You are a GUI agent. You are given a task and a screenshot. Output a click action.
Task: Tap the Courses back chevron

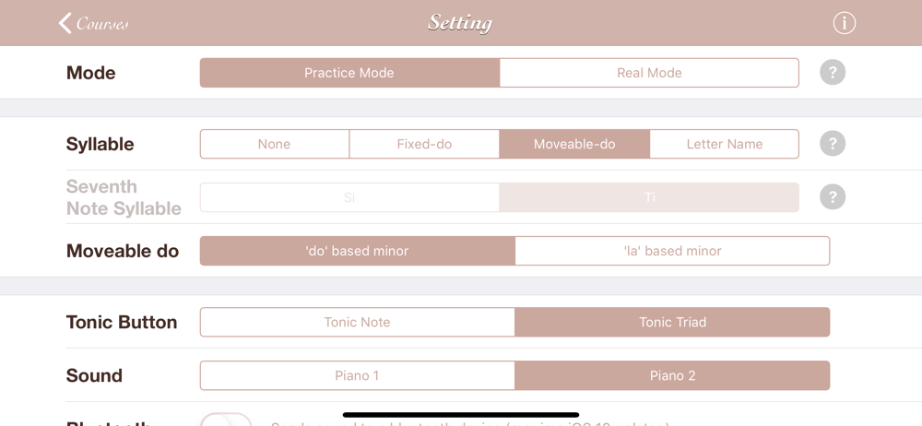66,23
